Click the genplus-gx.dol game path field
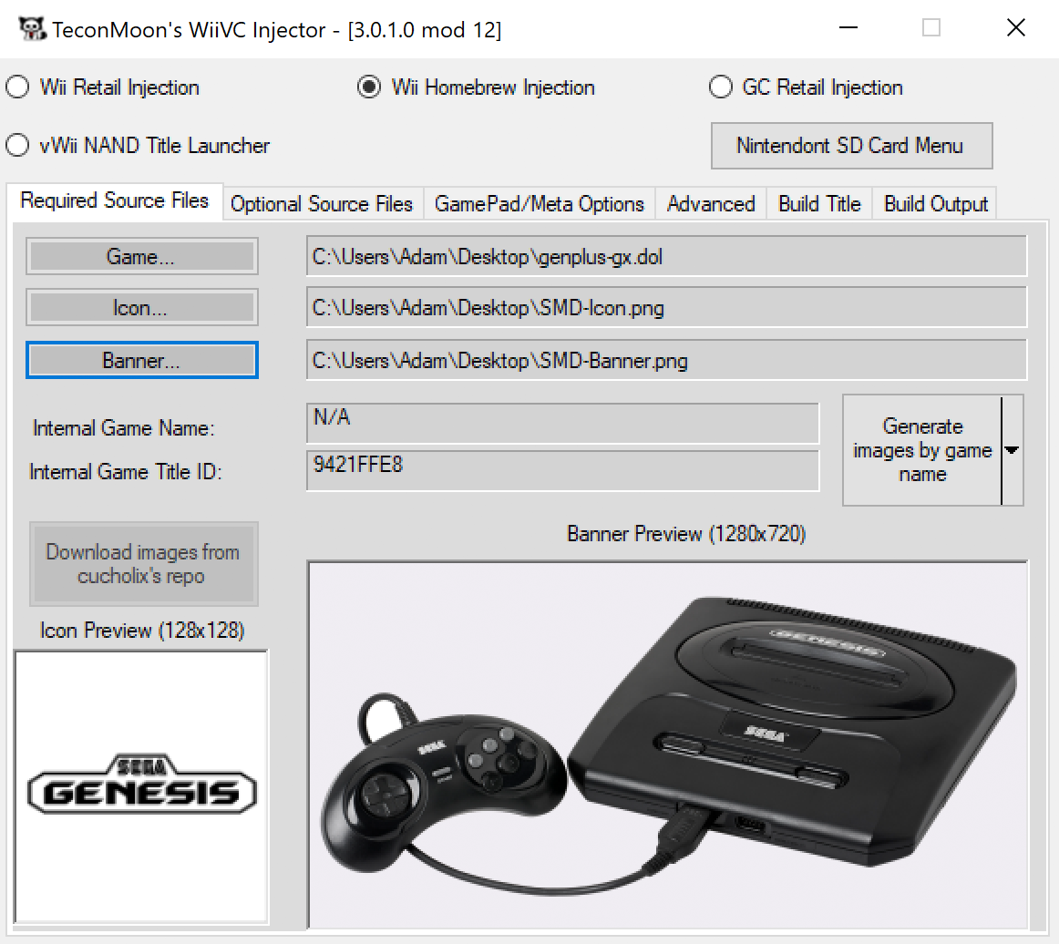Viewport: 1059px width, 944px height. click(666, 257)
